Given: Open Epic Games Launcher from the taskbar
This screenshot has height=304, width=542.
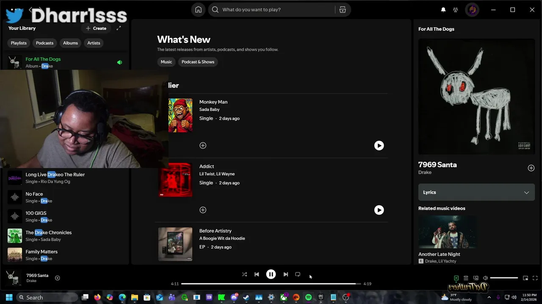Looking at the screenshot, I should 321,297.
